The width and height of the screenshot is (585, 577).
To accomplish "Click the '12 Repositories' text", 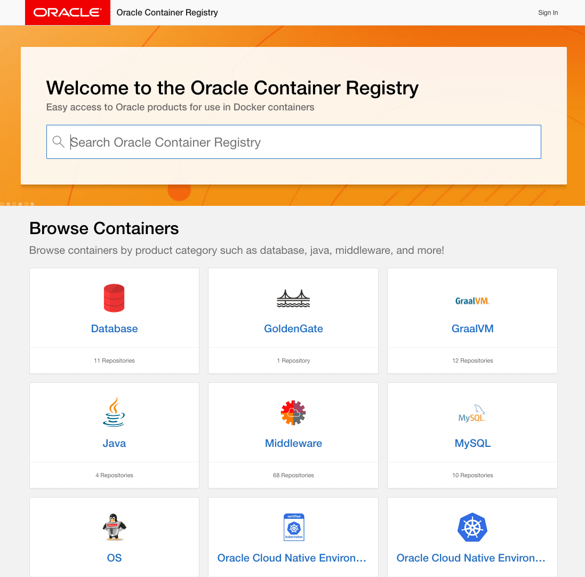I will click(472, 360).
